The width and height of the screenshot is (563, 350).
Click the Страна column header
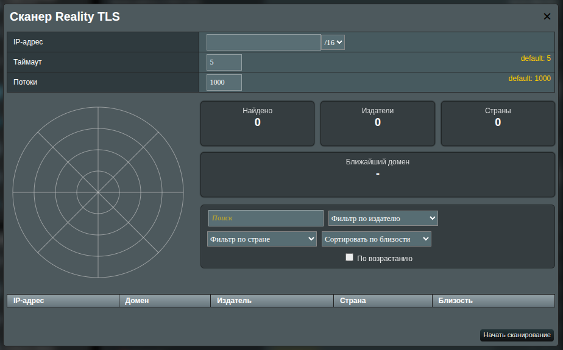[383, 301]
